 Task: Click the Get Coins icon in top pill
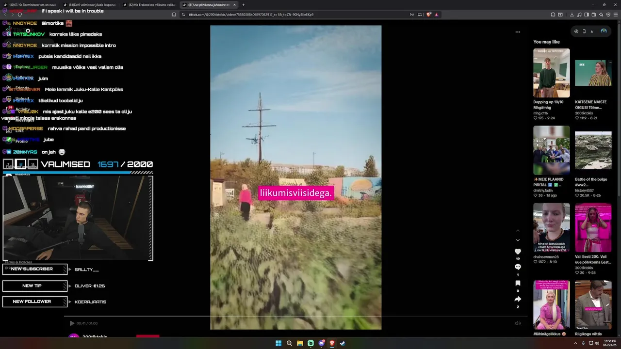pos(576,31)
